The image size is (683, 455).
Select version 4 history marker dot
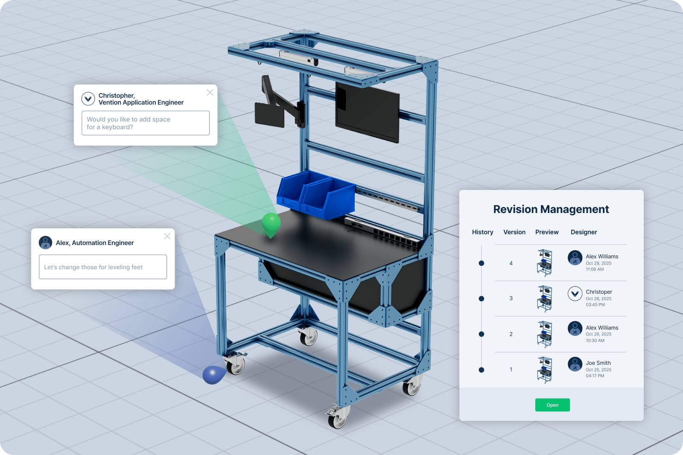(x=482, y=263)
